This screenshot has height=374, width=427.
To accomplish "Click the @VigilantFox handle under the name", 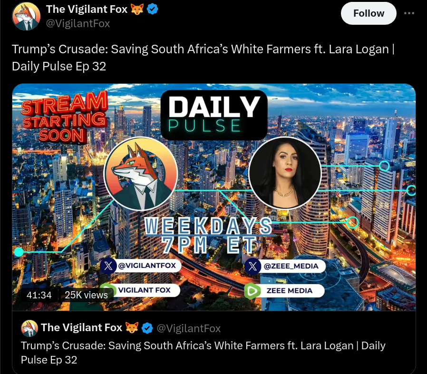I will (78, 24).
